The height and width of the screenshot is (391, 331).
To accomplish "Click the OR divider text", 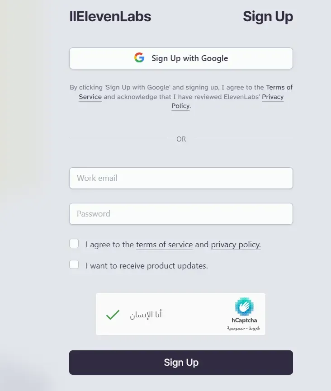I will coord(181,139).
